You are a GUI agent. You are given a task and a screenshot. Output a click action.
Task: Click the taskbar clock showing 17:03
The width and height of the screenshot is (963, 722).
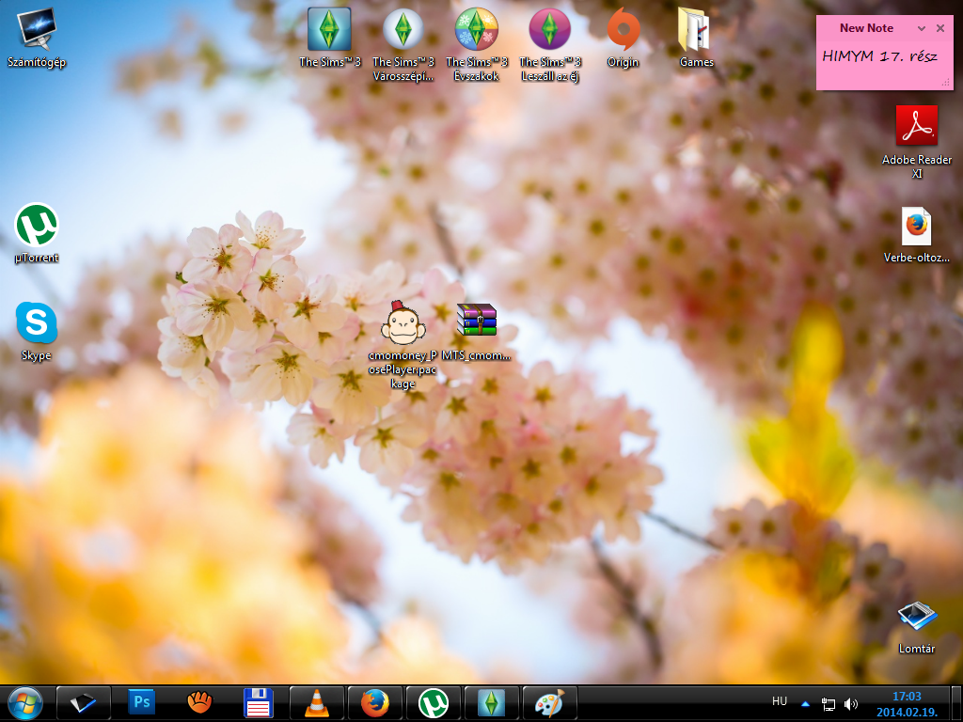[x=907, y=703]
